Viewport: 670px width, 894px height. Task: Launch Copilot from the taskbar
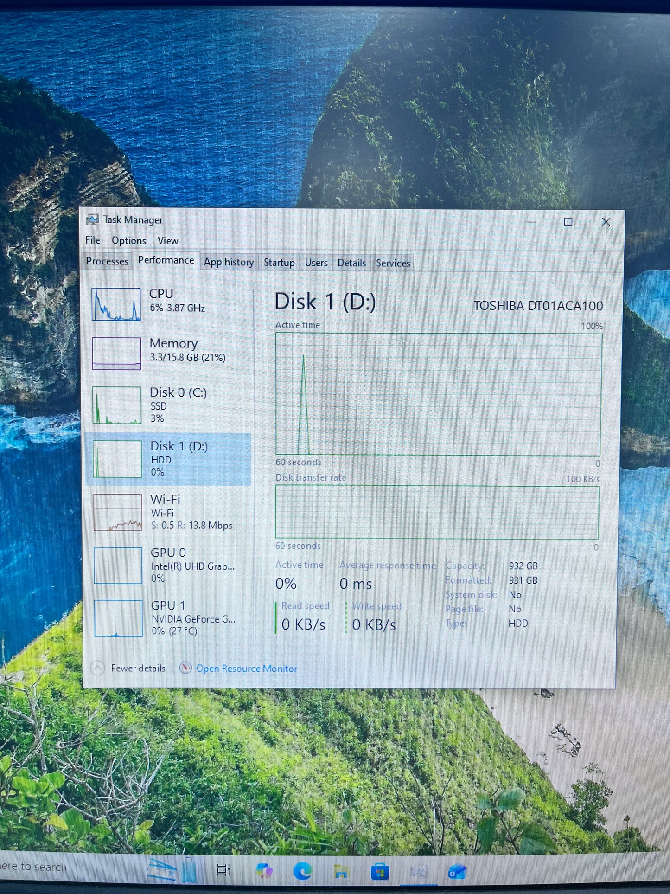click(264, 871)
